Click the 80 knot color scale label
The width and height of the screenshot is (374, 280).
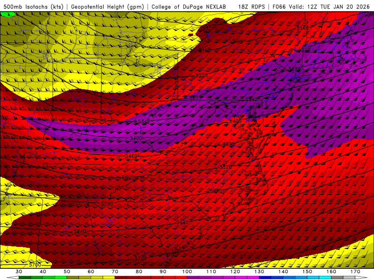139,272
